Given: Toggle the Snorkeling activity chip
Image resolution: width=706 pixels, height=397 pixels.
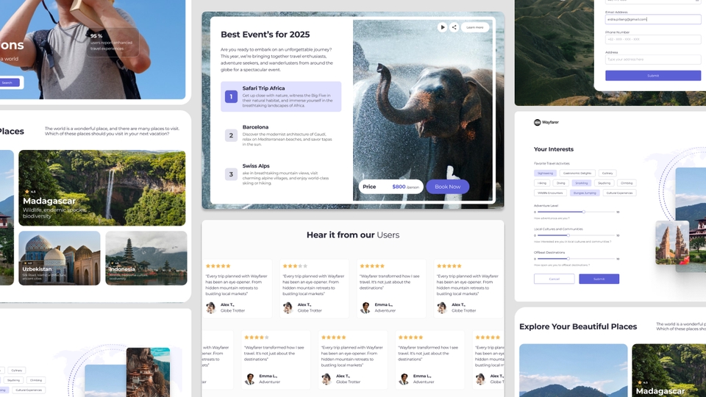Looking at the screenshot, I should click(x=581, y=183).
